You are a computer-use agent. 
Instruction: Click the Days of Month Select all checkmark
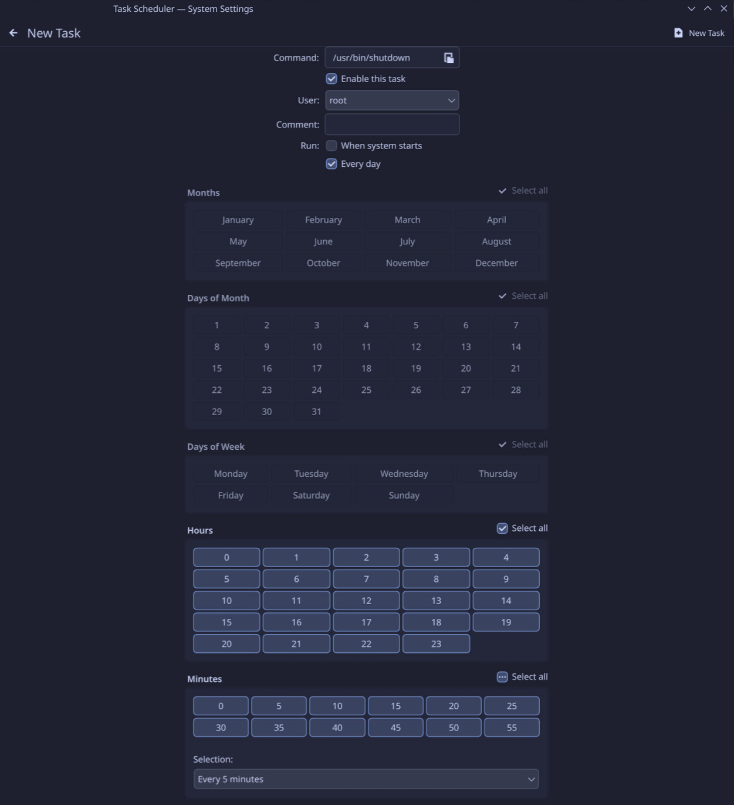(502, 296)
